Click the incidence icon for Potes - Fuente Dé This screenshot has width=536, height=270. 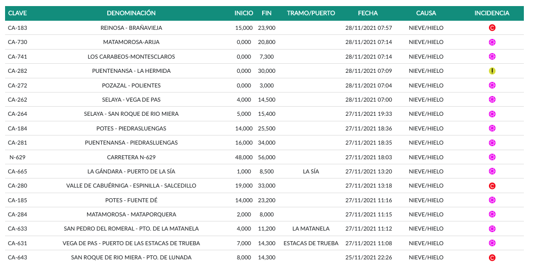click(x=491, y=200)
